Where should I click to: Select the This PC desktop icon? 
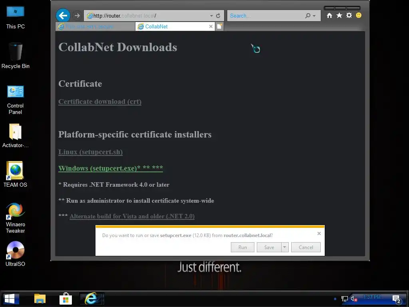(16, 18)
